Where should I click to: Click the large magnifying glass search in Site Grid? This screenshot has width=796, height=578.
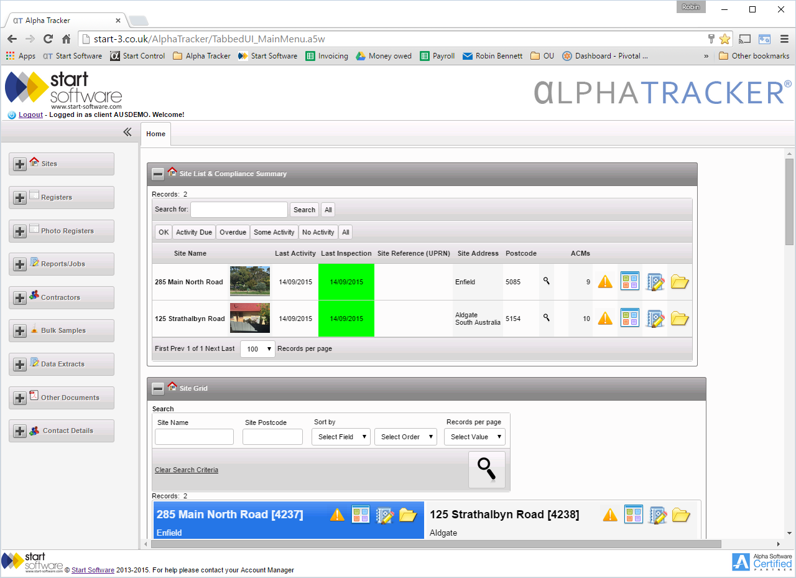tap(486, 469)
